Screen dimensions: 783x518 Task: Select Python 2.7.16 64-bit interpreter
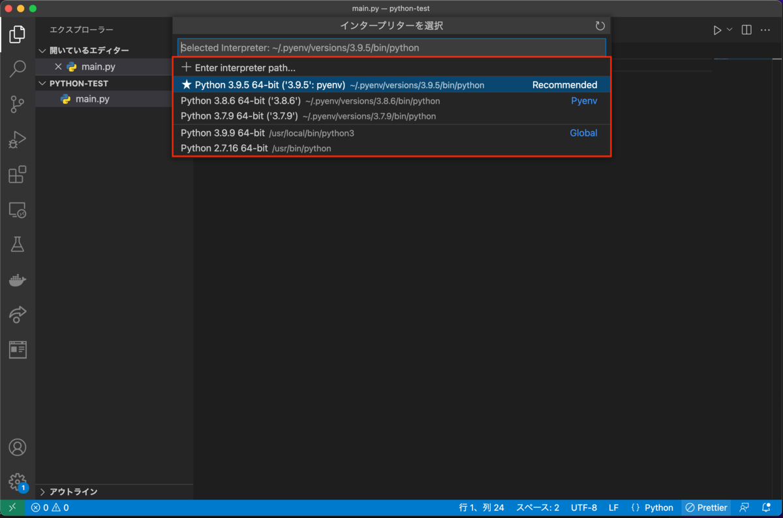pos(391,149)
